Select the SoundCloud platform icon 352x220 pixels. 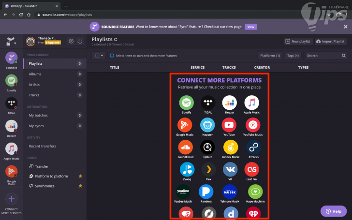pos(186,147)
